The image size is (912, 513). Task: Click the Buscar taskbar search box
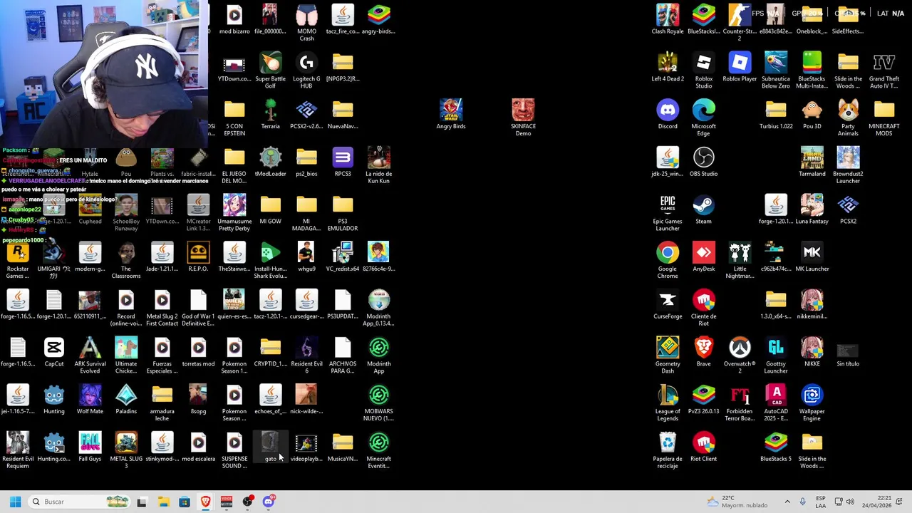pos(80,502)
